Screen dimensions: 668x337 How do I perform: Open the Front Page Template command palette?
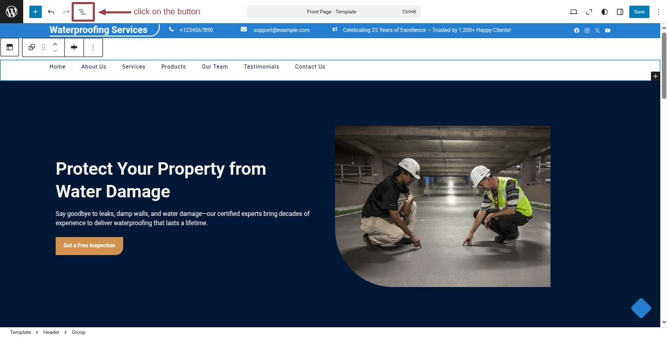pyautogui.click(x=334, y=12)
